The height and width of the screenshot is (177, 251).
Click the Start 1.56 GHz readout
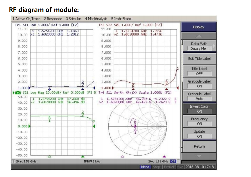pos(26,161)
